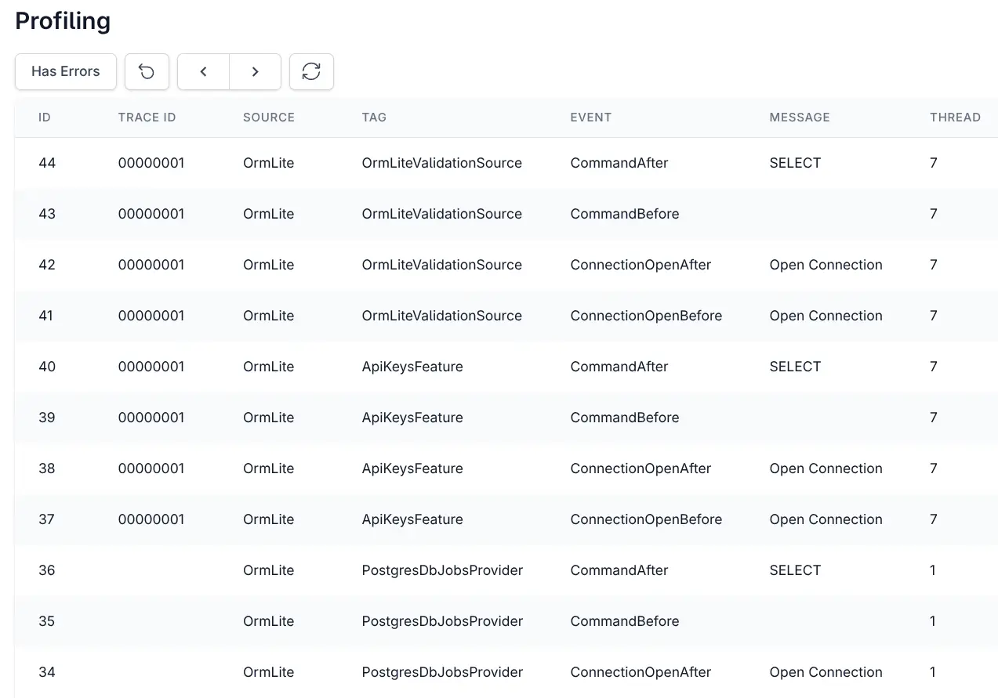Go to previous page with left chevron
The image size is (998, 698).
[x=203, y=71]
